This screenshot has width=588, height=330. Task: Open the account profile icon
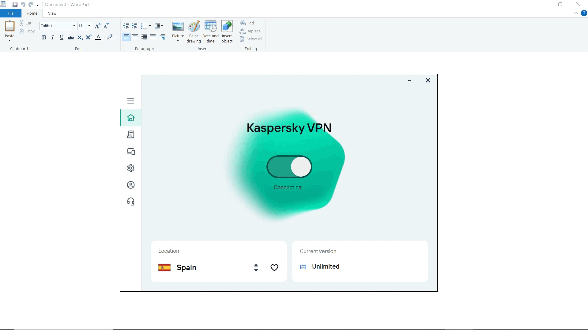click(x=131, y=185)
